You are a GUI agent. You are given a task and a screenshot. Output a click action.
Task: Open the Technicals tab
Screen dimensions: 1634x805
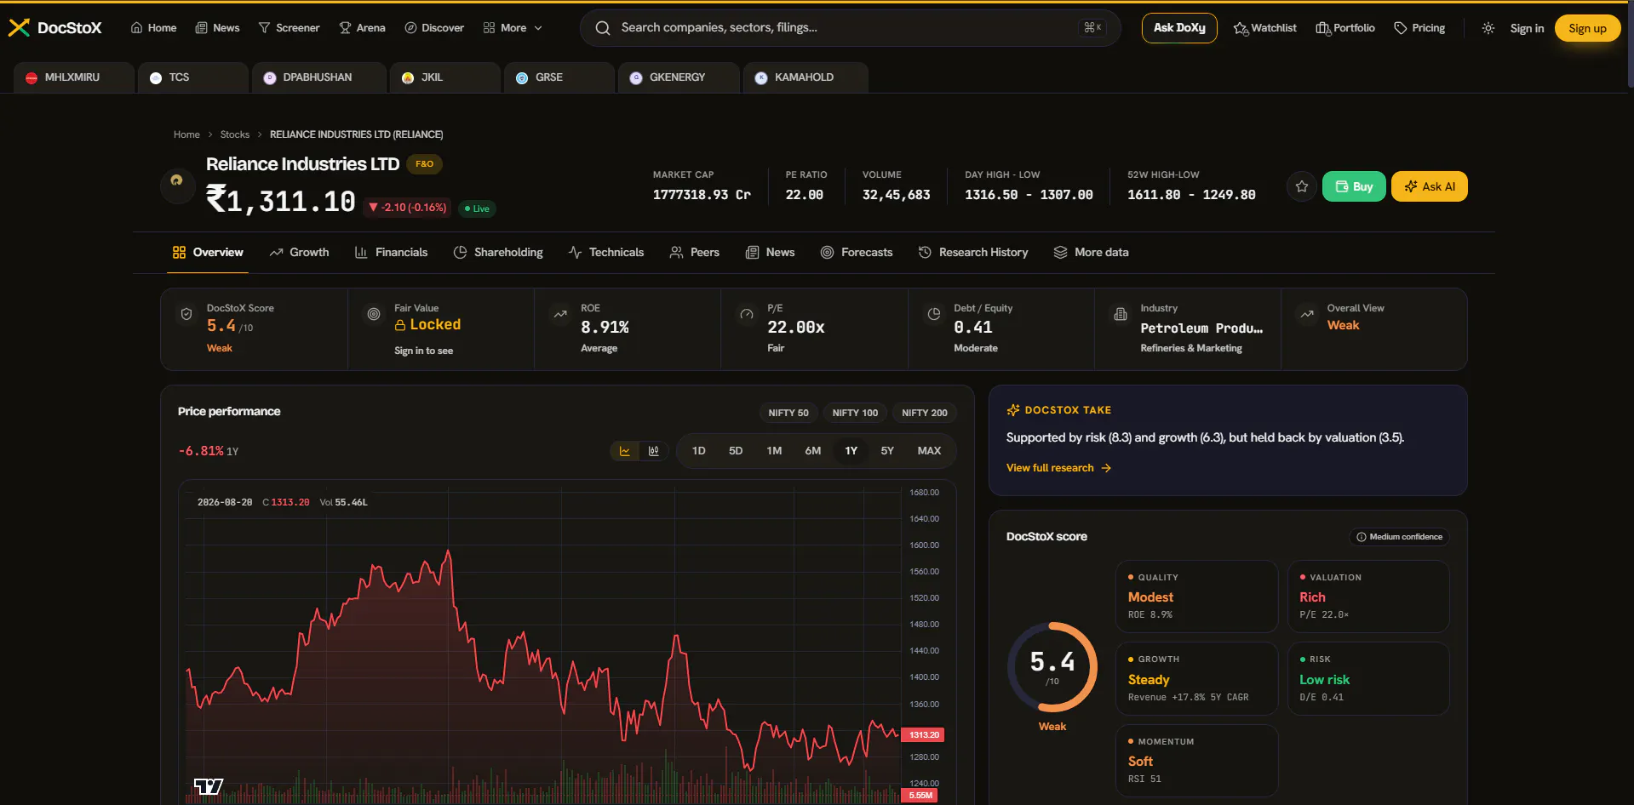click(606, 253)
